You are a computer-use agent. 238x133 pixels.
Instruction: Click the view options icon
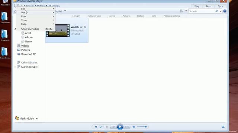tap(182, 11)
